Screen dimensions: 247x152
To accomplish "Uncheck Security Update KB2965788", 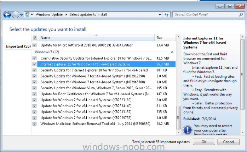I will [34, 82].
